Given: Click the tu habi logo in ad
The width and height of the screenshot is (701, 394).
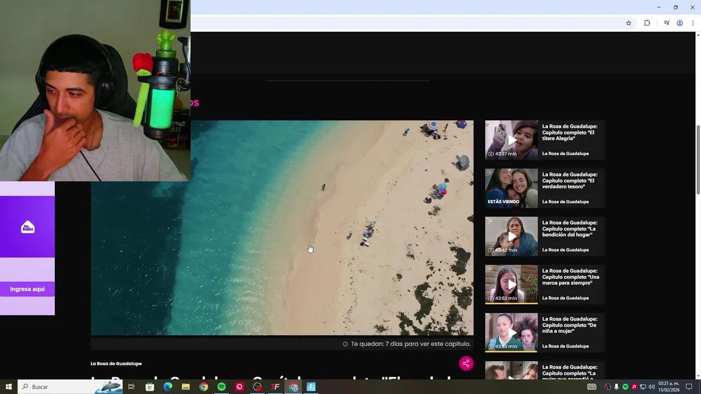Looking at the screenshot, I should (x=27, y=227).
